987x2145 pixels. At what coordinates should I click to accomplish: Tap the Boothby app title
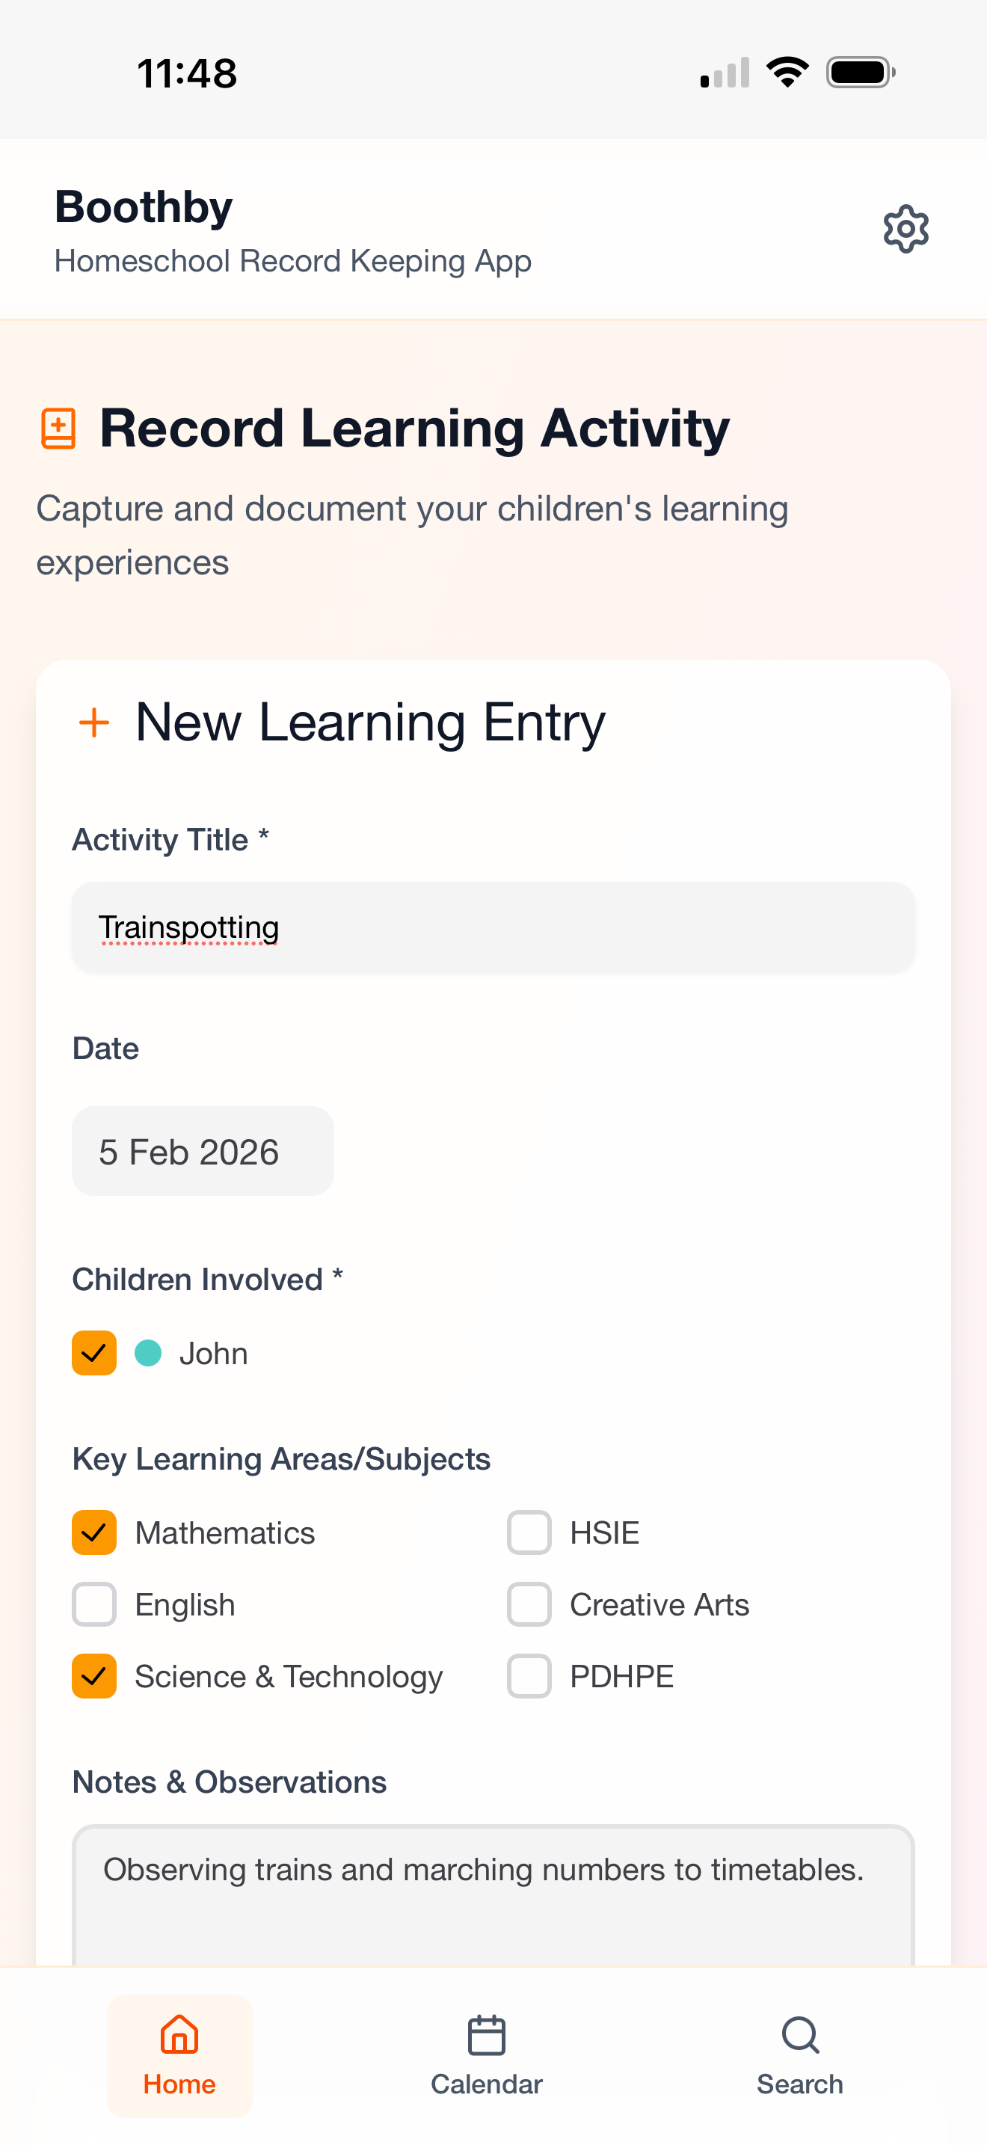pos(144,206)
